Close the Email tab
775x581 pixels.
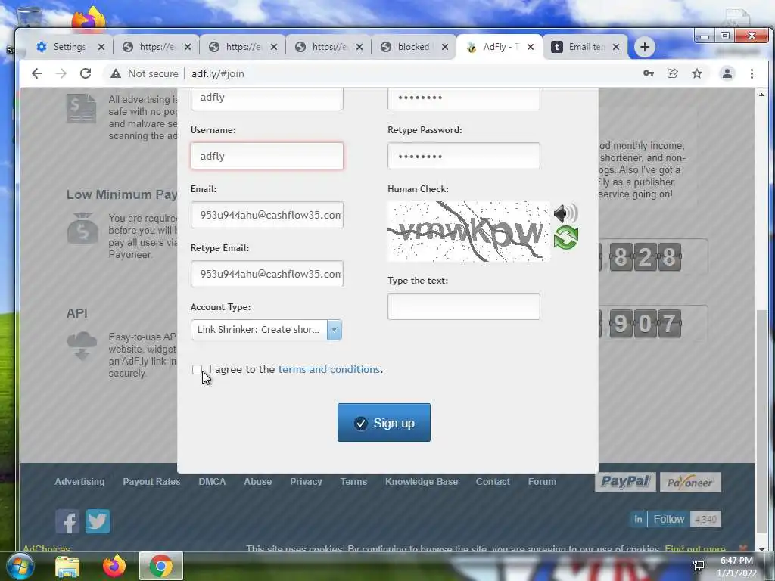pyautogui.click(x=616, y=47)
